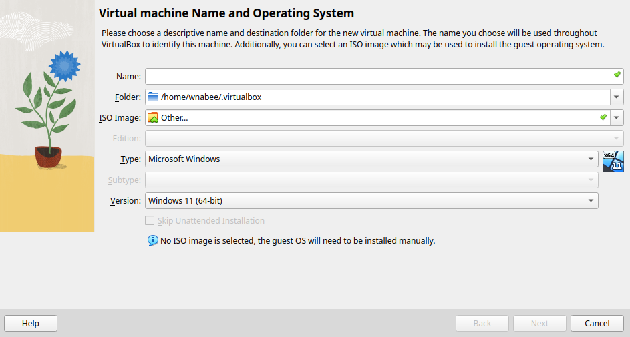Click the disabled Subtype dropdown
Screen dimensions: 630x337
(371, 180)
